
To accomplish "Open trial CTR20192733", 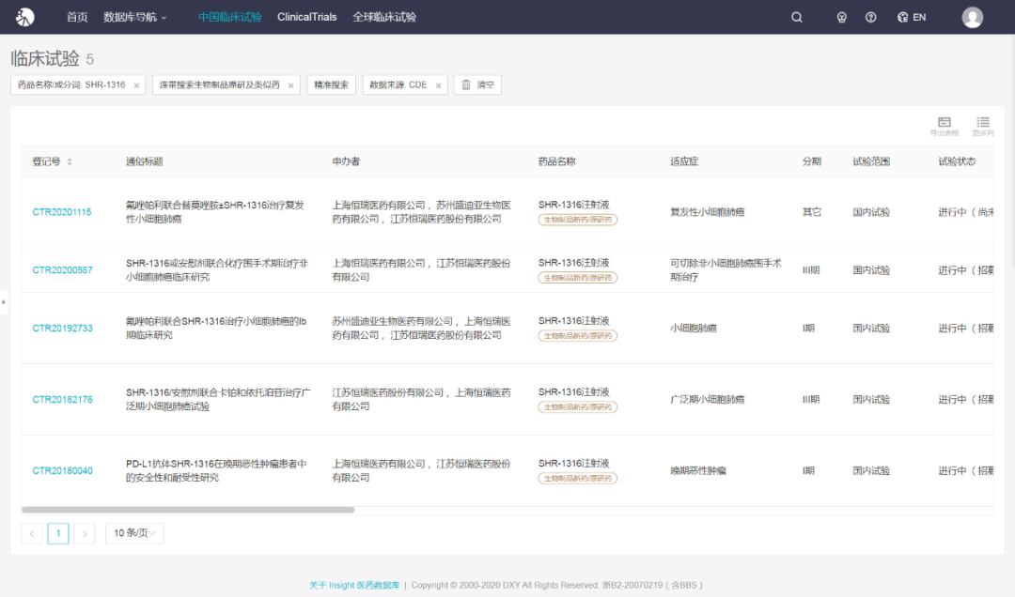I will [x=62, y=329].
